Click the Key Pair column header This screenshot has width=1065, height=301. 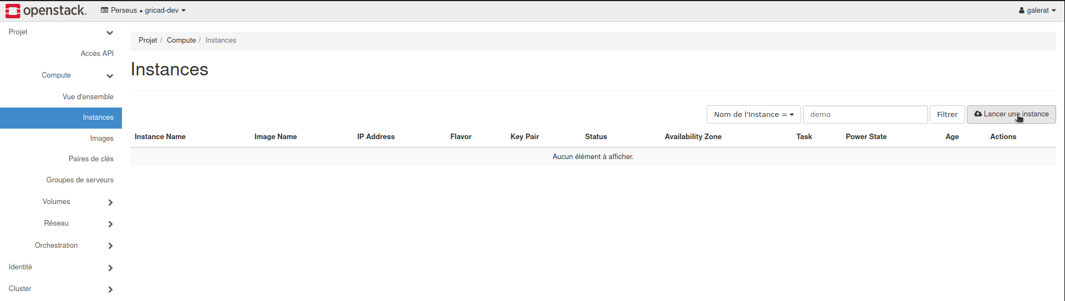(x=524, y=137)
